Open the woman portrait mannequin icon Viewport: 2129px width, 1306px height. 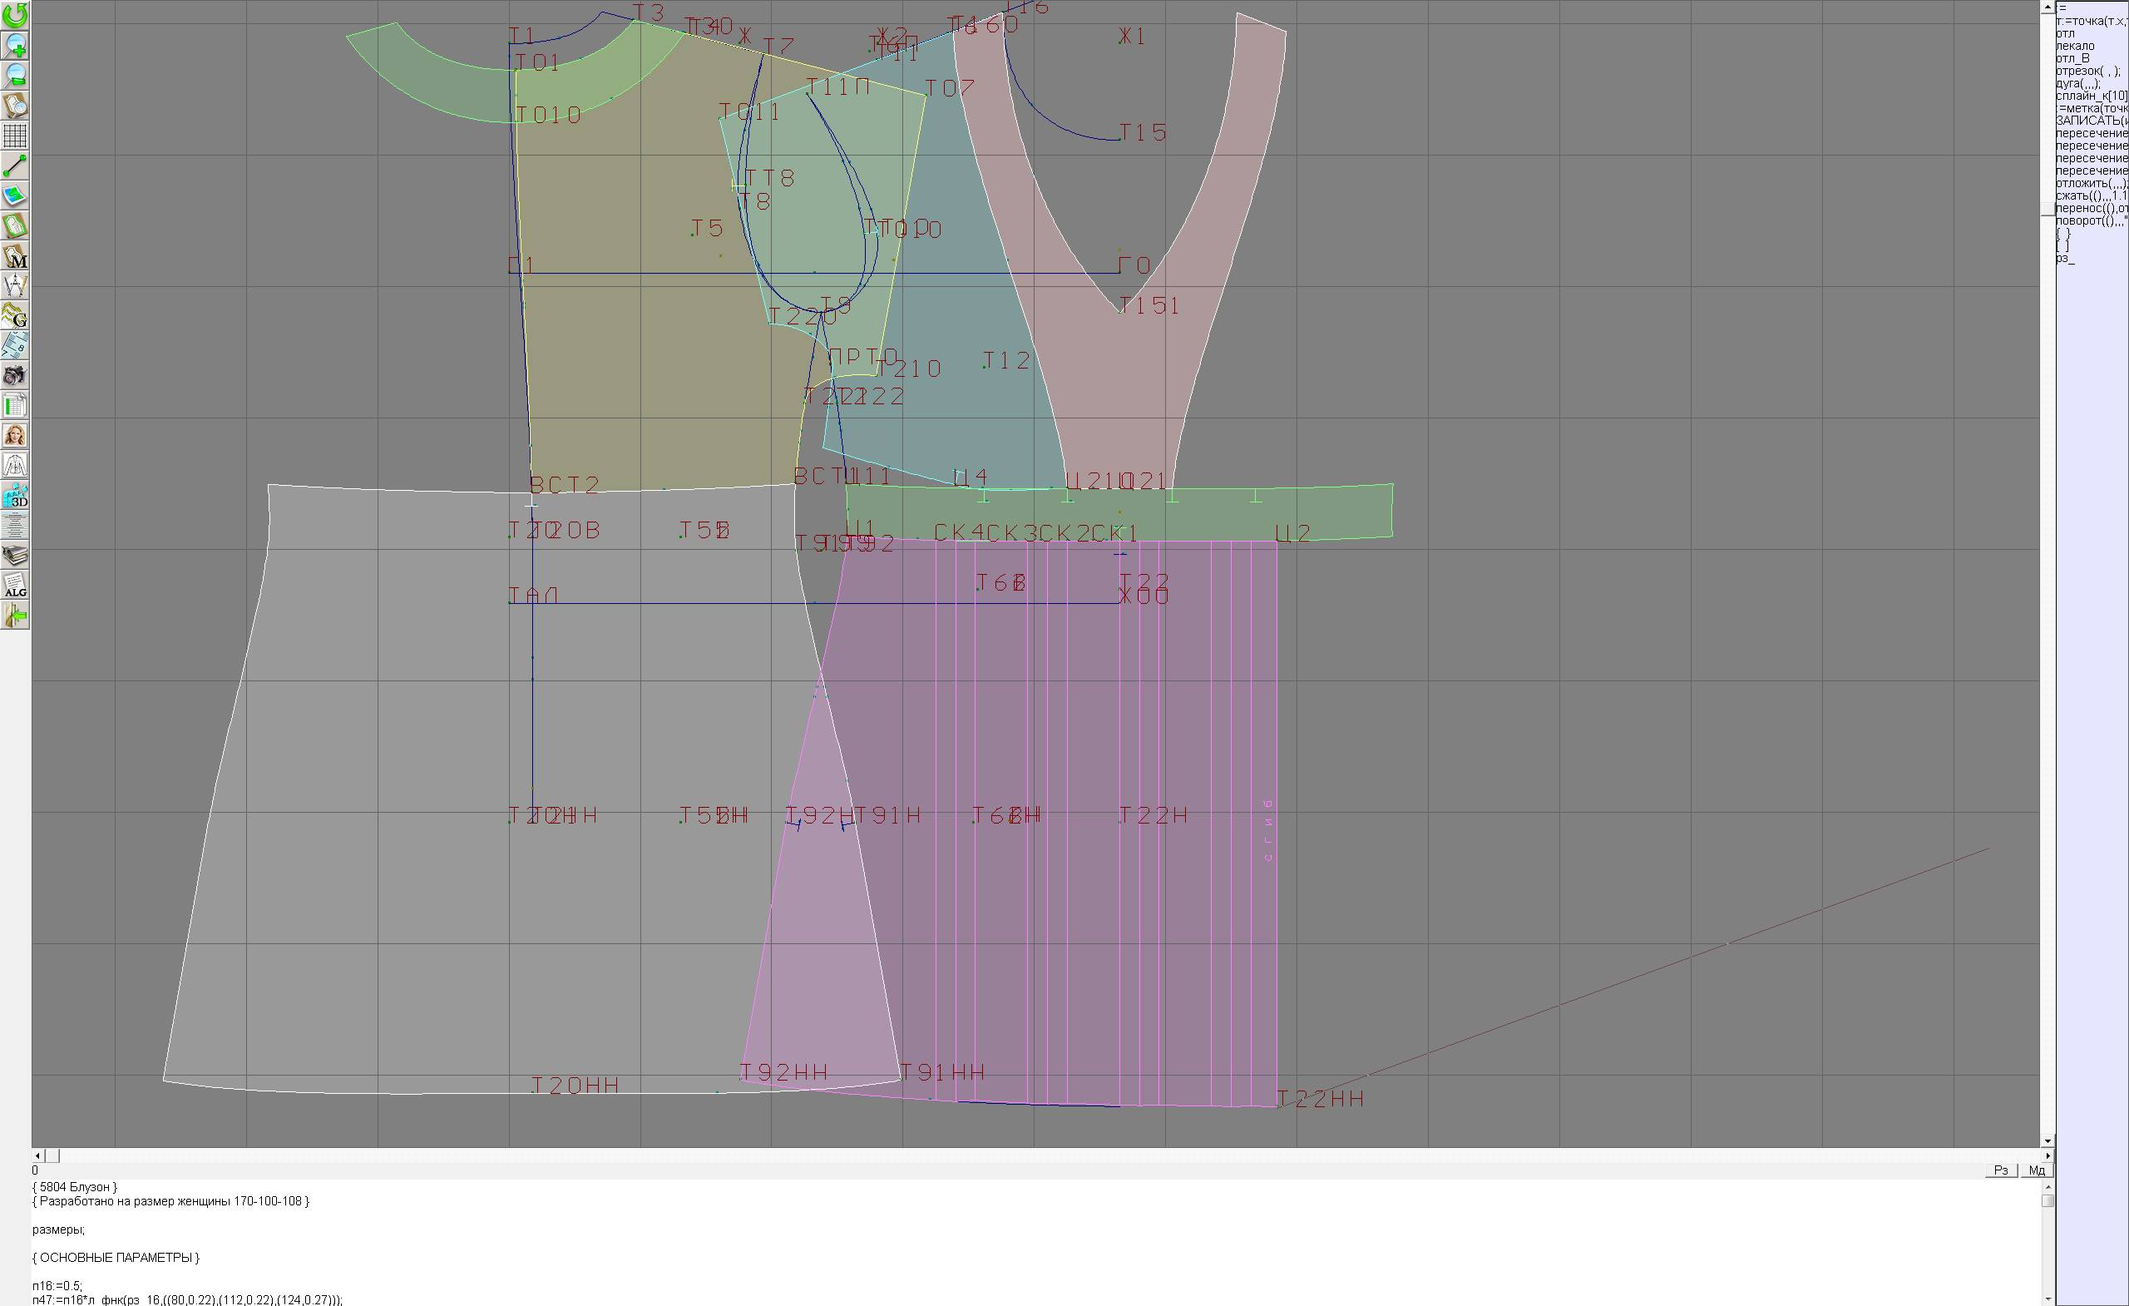pos(15,435)
